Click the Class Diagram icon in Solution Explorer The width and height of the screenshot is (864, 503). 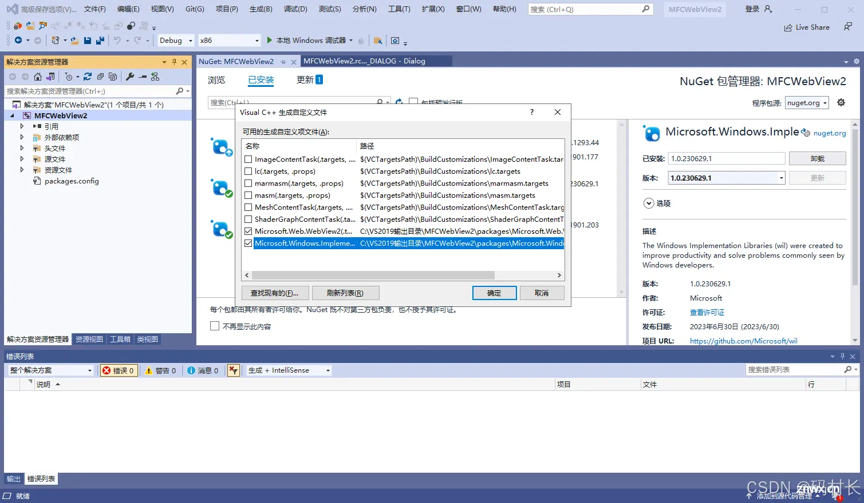tap(155, 77)
